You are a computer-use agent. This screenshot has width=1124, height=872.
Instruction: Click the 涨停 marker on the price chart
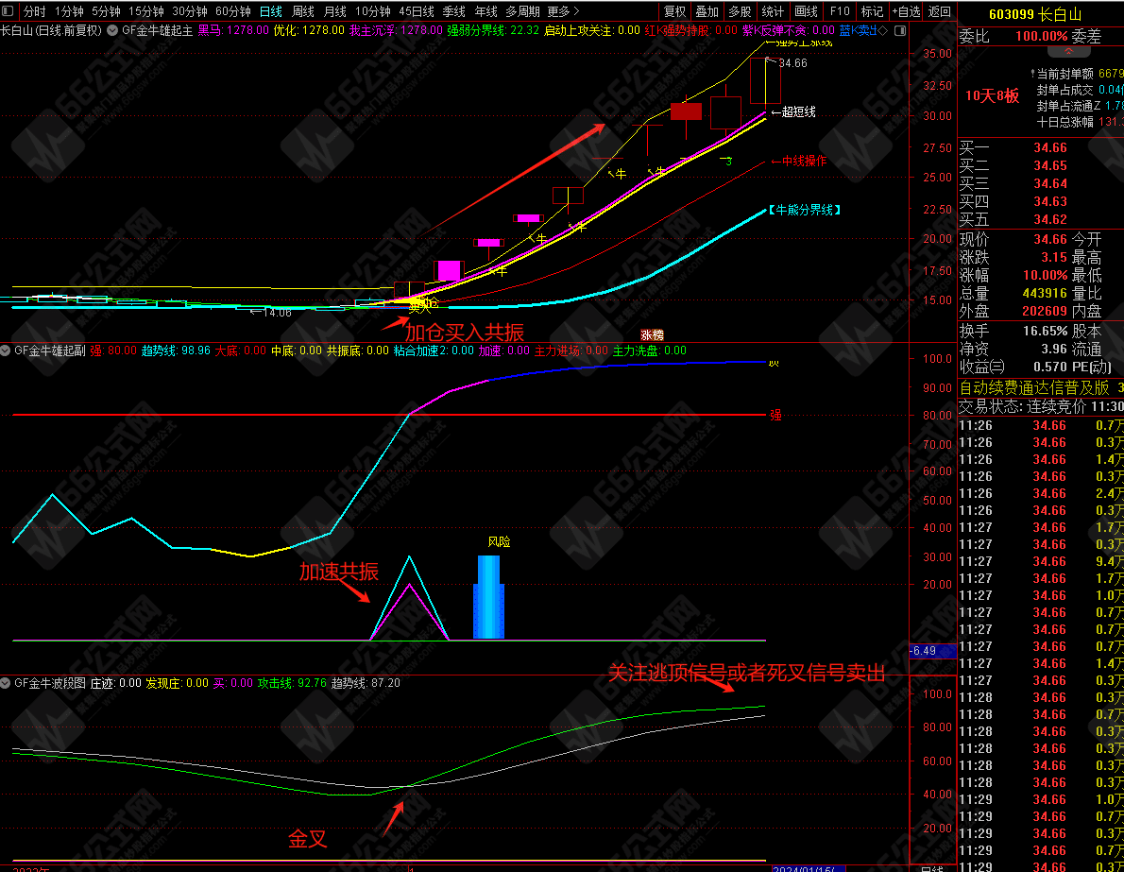coord(652,334)
